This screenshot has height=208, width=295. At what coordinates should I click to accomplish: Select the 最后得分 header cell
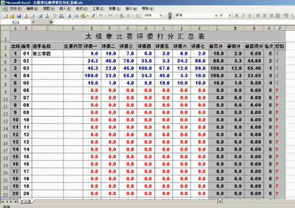[x=254, y=46]
